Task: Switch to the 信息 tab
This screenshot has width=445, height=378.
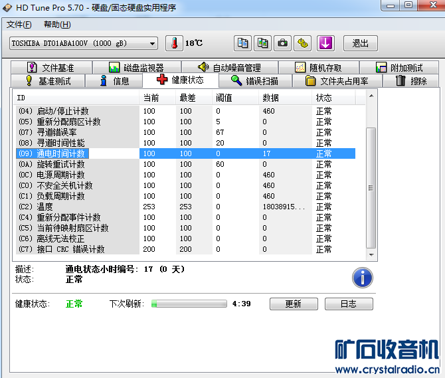Action: pos(114,81)
